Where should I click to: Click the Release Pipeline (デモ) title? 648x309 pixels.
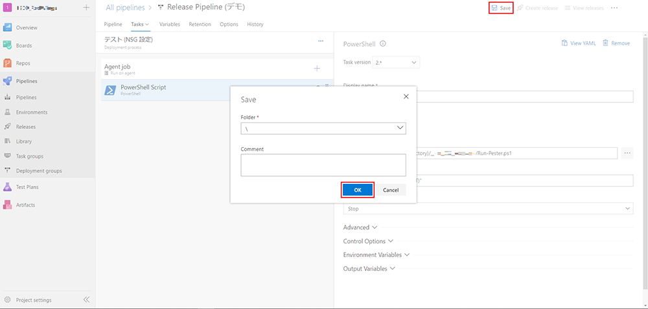coord(206,7)
